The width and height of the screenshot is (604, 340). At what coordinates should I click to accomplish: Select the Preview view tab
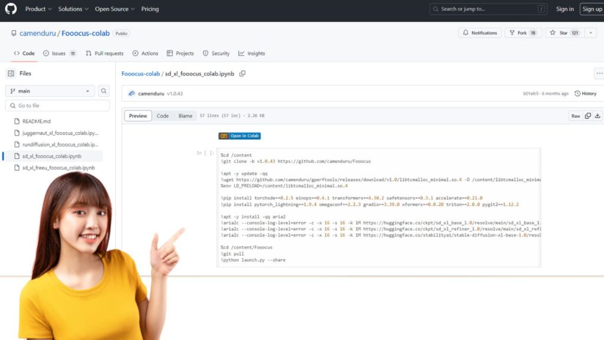138,116
